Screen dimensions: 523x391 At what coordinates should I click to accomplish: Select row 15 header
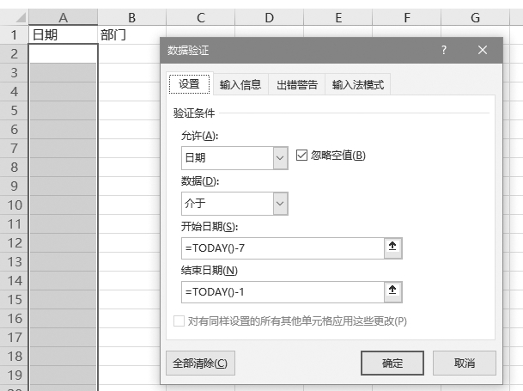(14, 299)
